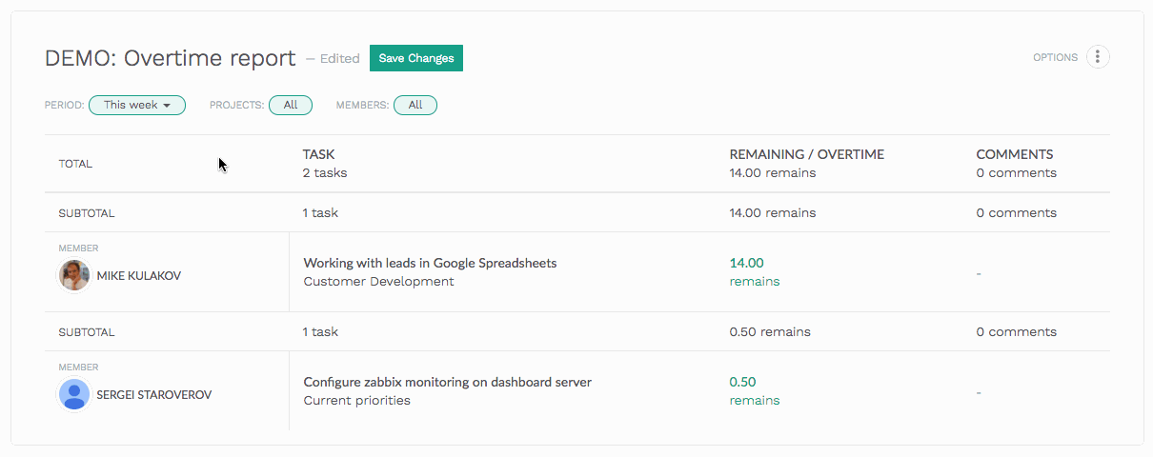Click the report title DEMO: Overtime report
The height and width of the screenshot is (457, 1153).
[171, 58]
